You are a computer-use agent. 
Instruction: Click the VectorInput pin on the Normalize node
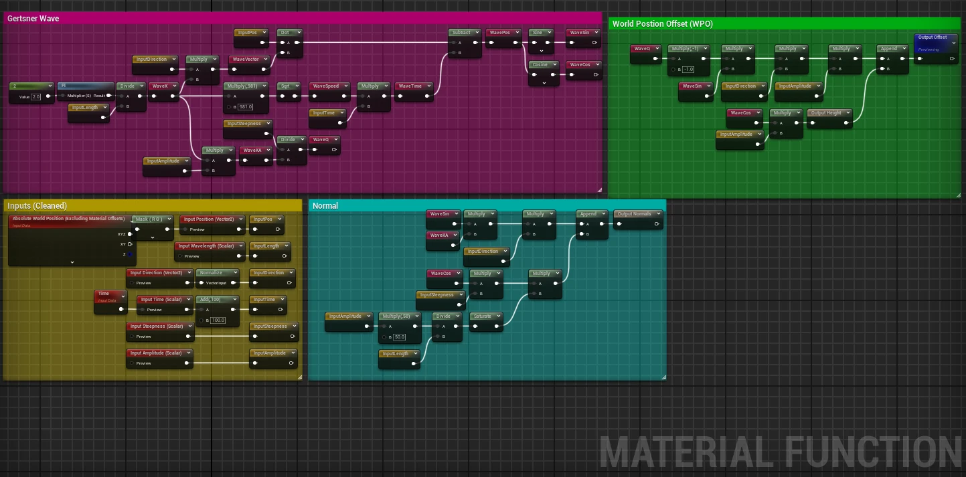(x=202, y=283)
